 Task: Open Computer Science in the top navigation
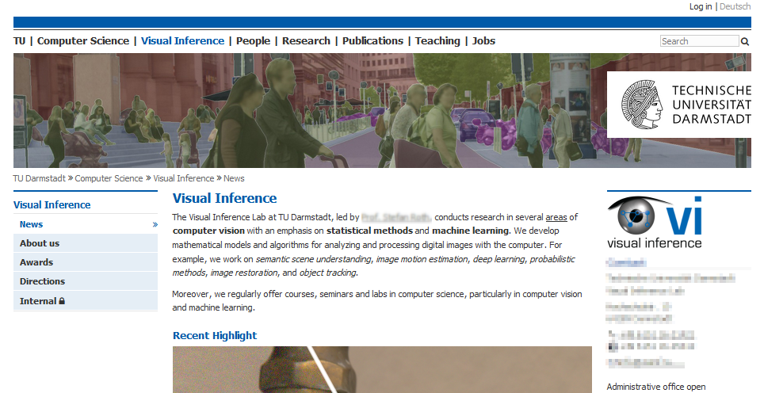click(x=83, y=41)
